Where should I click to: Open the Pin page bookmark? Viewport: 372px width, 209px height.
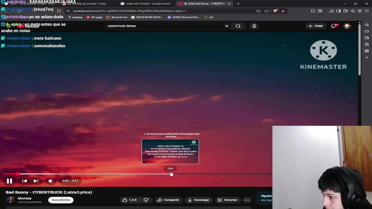pos(94,17)
